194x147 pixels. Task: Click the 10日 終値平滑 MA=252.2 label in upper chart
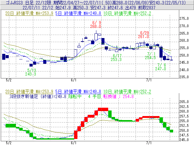127,13
